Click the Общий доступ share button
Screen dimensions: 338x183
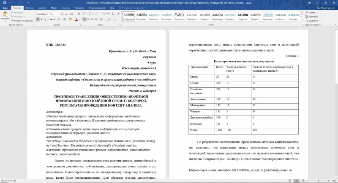pyautogui.click(x=325, y=8)
